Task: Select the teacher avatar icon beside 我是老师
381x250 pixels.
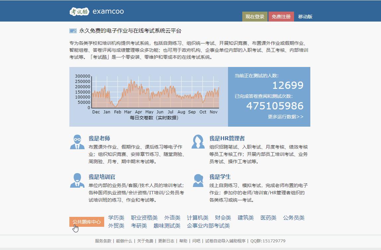Action: coord(77,142)
